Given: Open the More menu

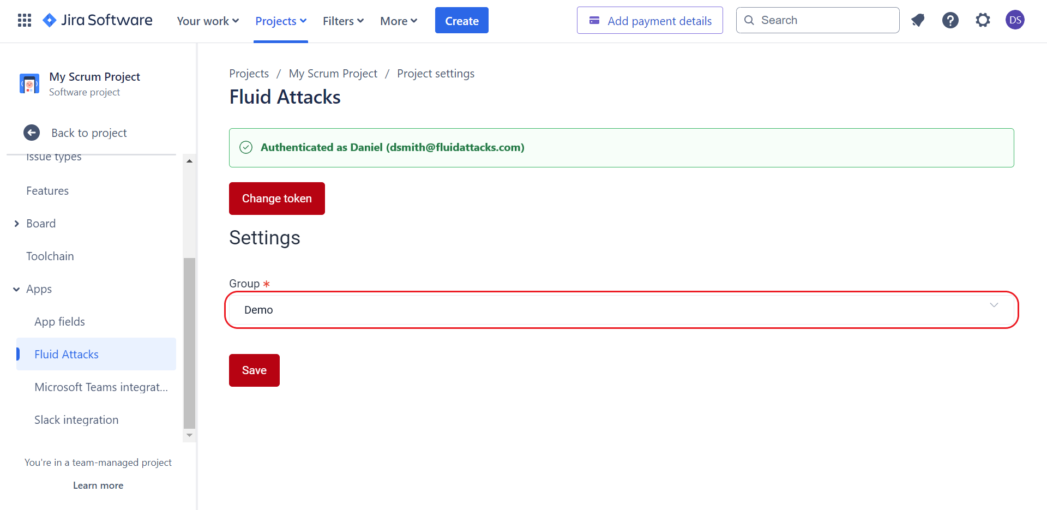Looking at the screenshot, I should point(398,21).
